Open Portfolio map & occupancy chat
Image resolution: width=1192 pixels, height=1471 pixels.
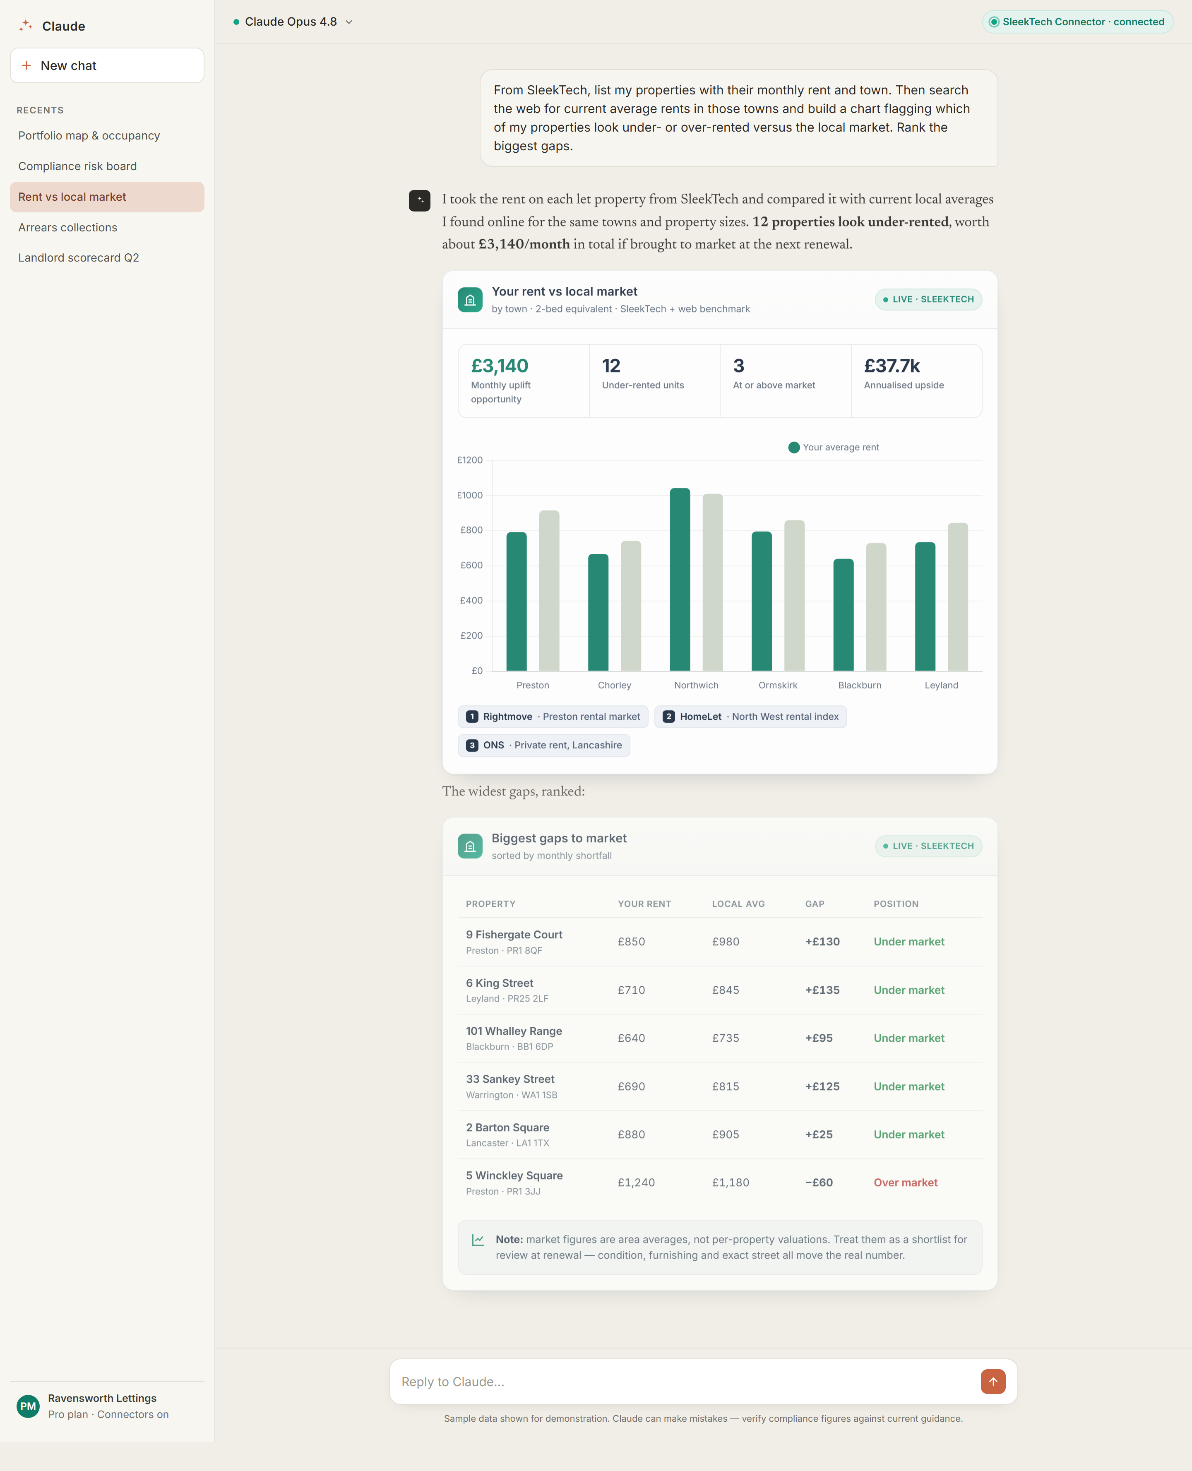click(x=107, y=136)
